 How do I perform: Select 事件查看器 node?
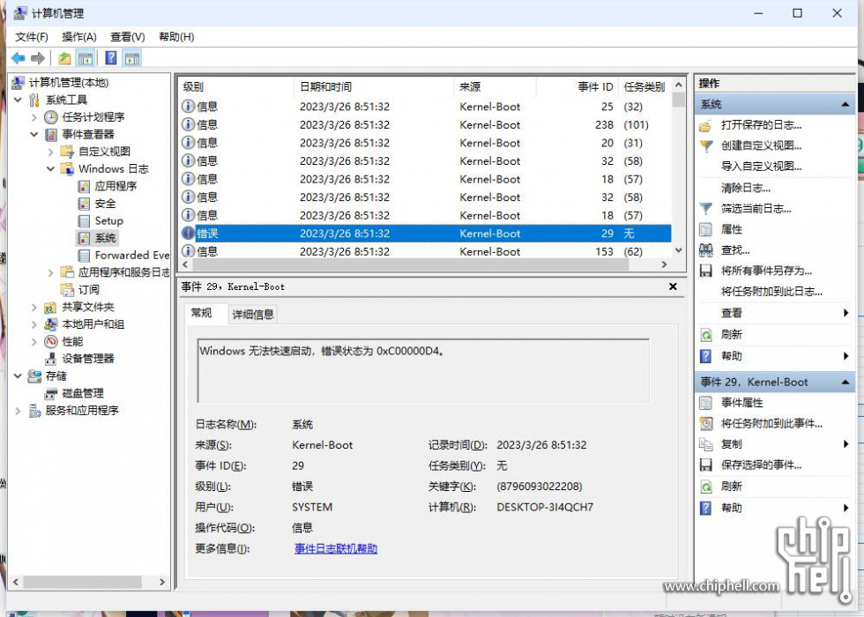click(87, 134)
